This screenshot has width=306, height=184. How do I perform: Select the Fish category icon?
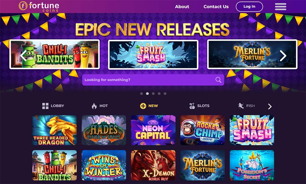[241, 106]
